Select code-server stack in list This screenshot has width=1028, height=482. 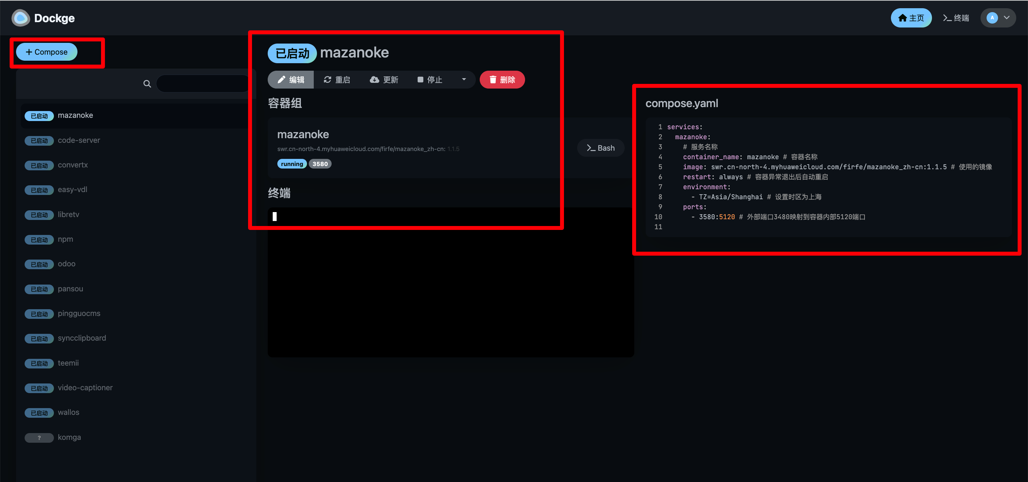click(79, 140)
